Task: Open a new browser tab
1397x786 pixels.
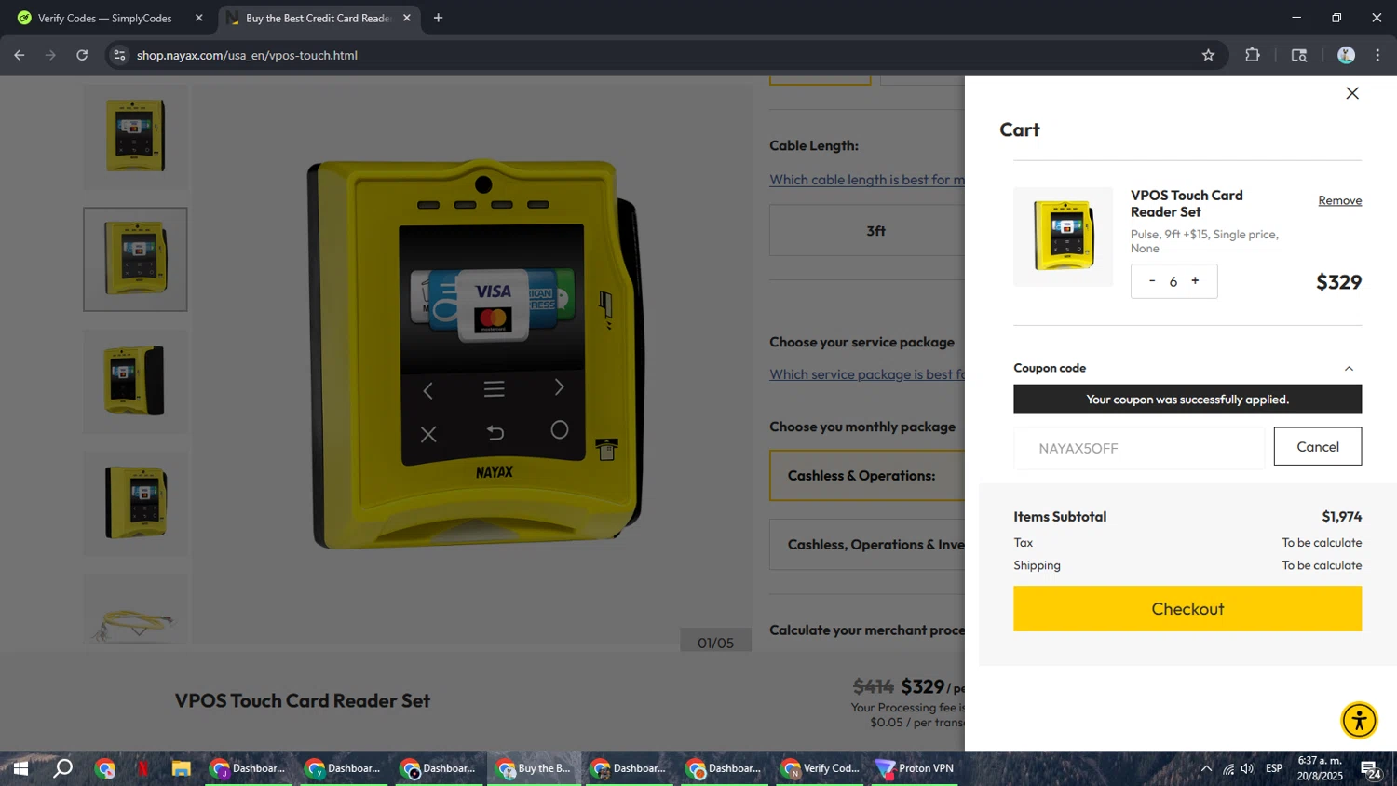Action: (438, 18)
